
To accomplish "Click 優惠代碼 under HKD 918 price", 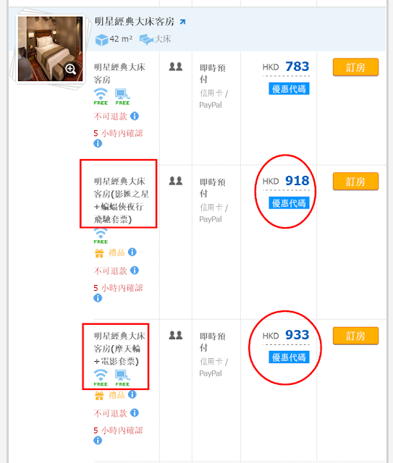I will (x=289, y=203).
